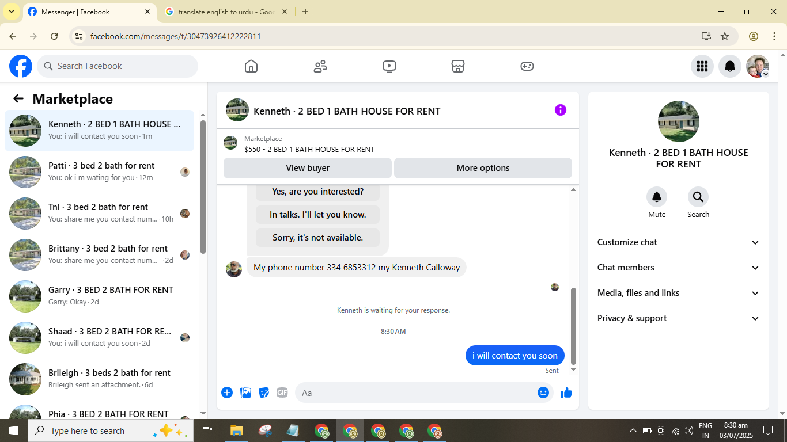Open the $550 - 2 BED 1 BATH listing link
Viewport: 787px width, 442px height.
309,149
